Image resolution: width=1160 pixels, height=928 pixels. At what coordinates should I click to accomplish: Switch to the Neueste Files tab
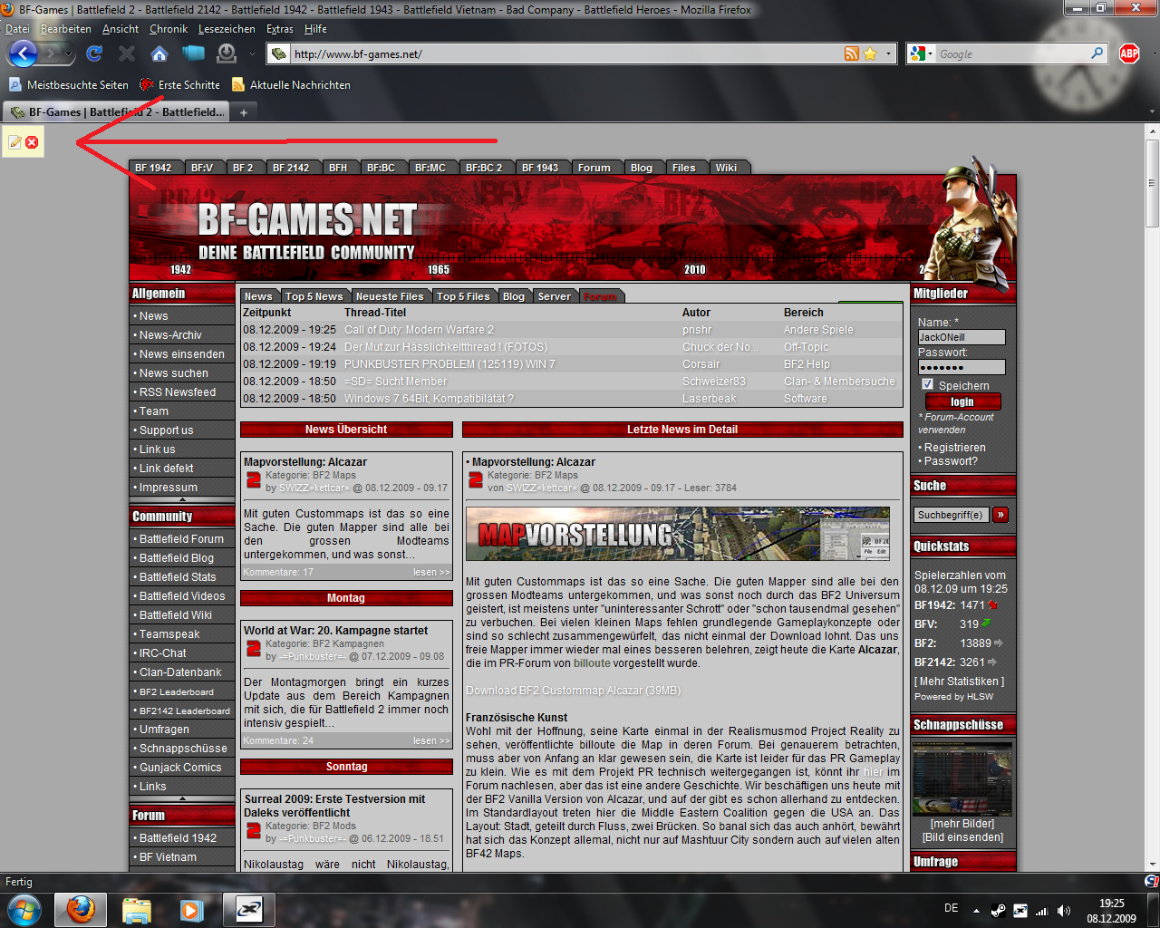click(390, 296)
